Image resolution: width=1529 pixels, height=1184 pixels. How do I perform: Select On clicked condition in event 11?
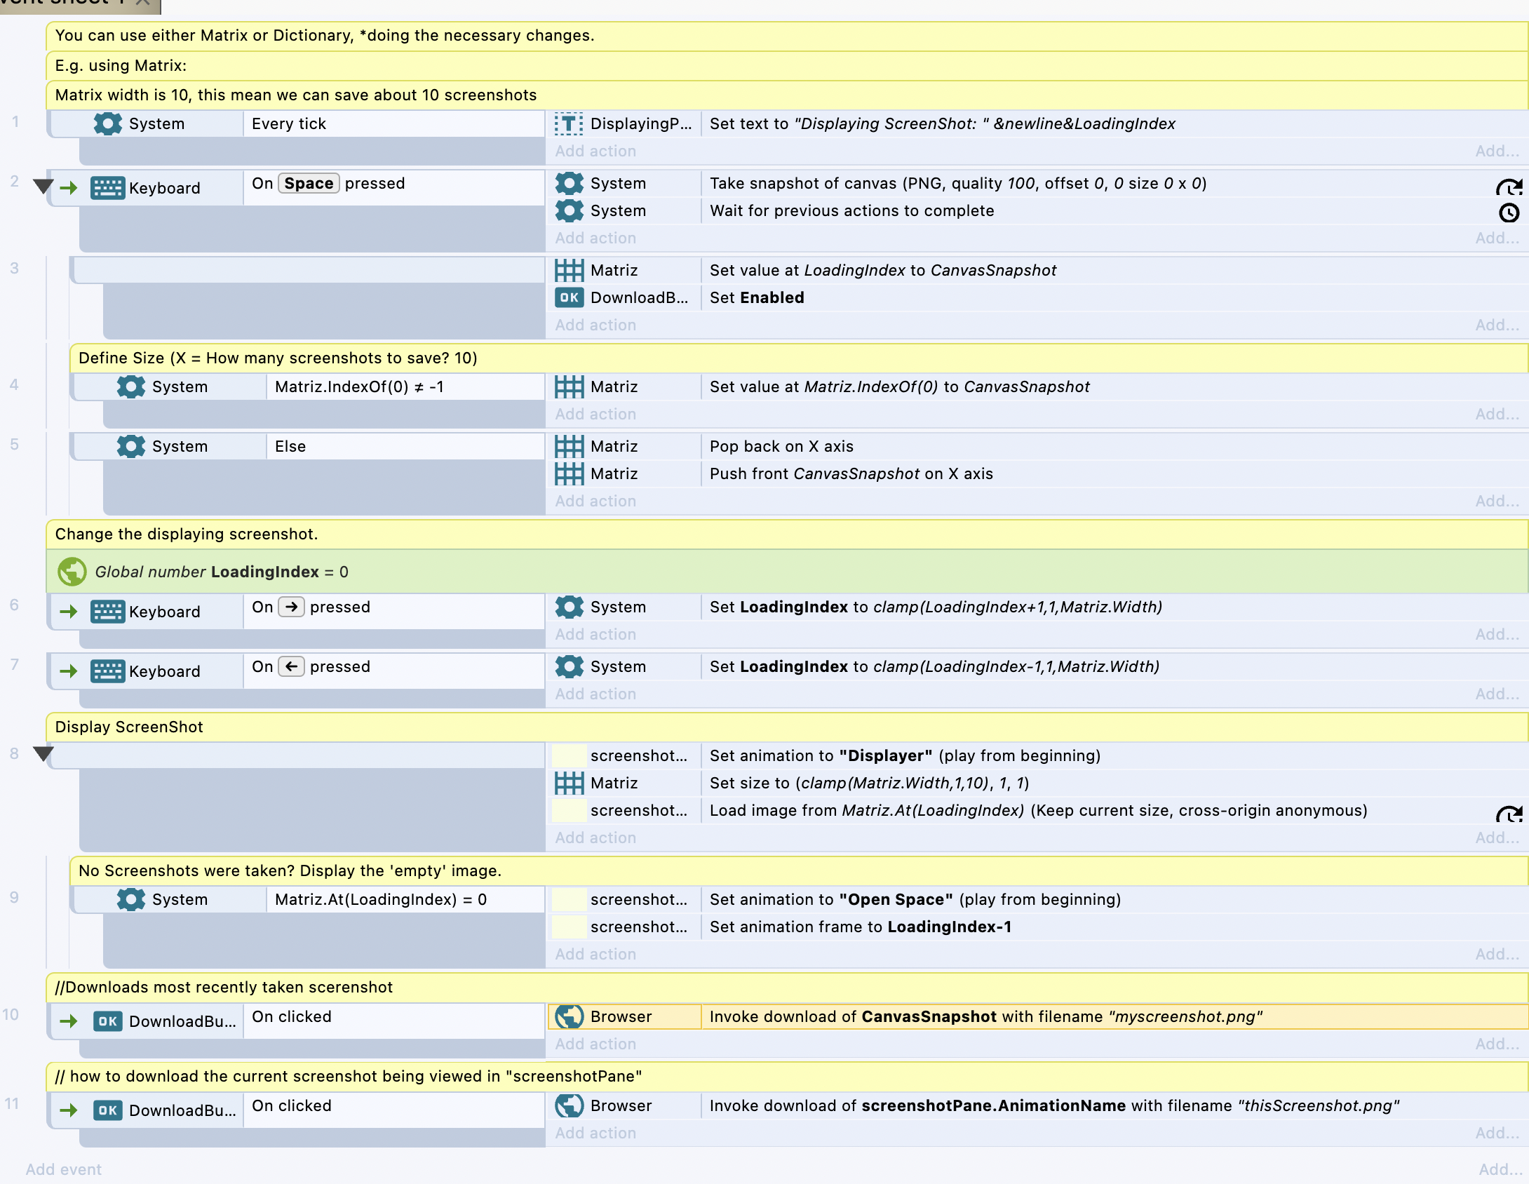click(394, 1110)
